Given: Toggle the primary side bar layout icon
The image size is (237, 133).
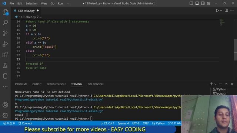Looking at the screenshot, I should [191, 3].
